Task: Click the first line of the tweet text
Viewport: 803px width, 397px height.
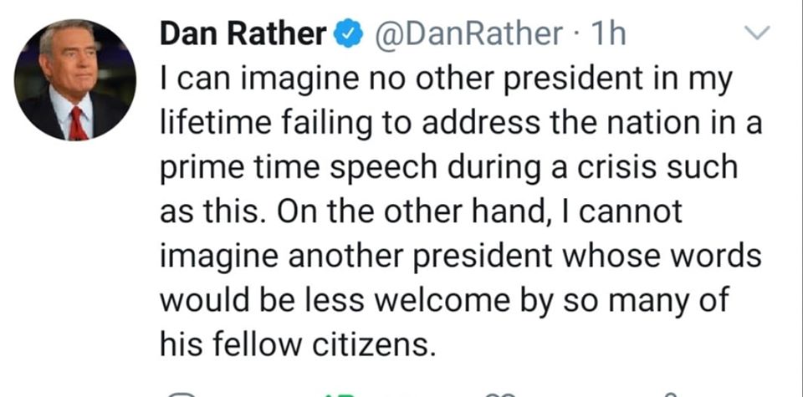Action: point(446,79)
